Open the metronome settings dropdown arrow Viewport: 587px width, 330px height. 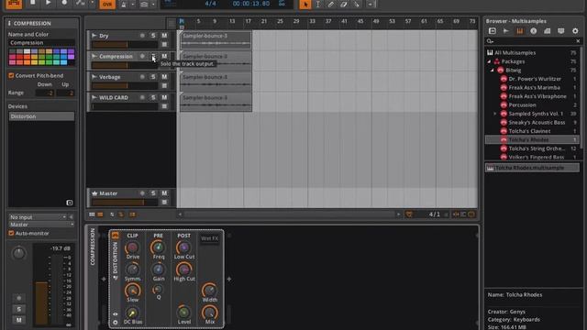(132, 4)
